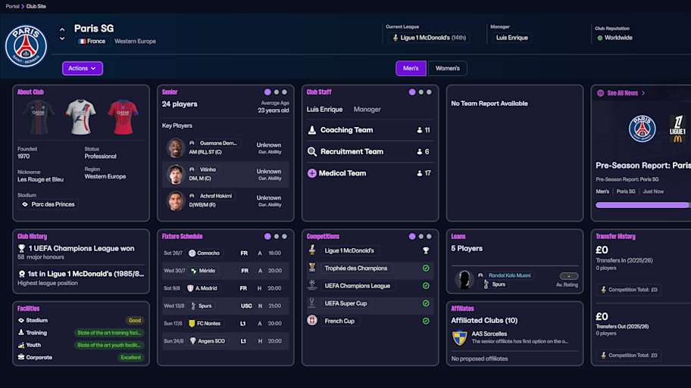This screenshot has width=691, height=388.
Task: Open the Pre-Season Report news headline
Action: 643,166
